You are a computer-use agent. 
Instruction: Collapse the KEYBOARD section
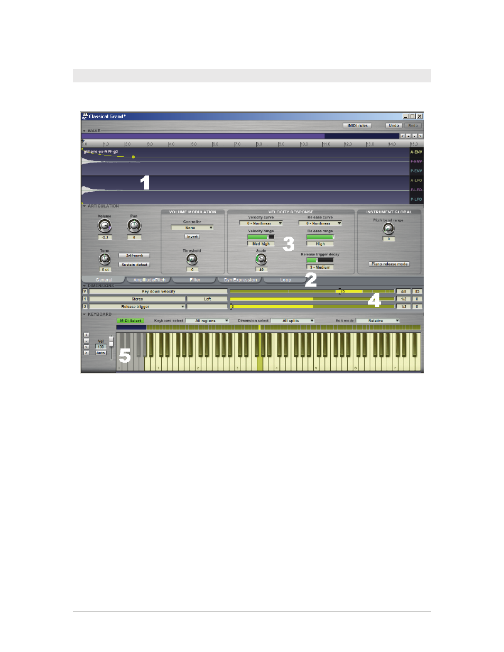click(x=84, y=315)
